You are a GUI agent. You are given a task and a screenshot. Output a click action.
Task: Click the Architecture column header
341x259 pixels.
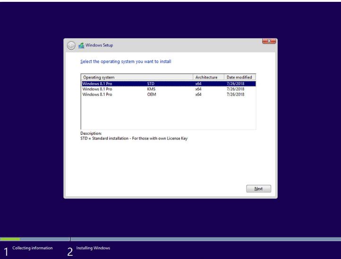tap(208, 77)
